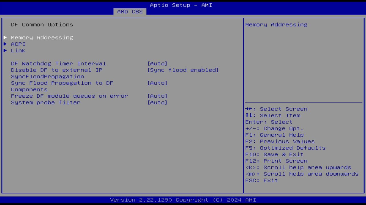
Task: Click the Aptio Setup - AMI title
Action: click(x=181, y=5)
